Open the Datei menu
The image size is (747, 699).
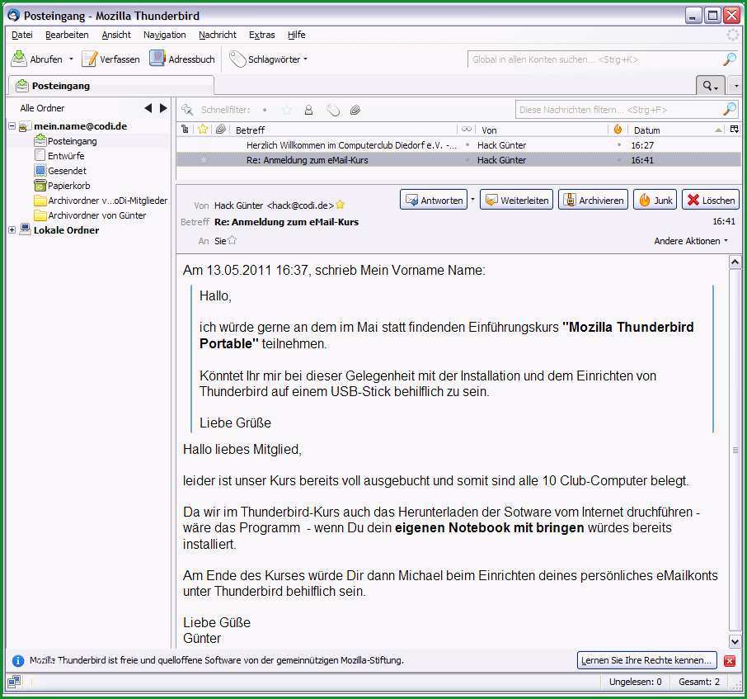click(22, 35)
